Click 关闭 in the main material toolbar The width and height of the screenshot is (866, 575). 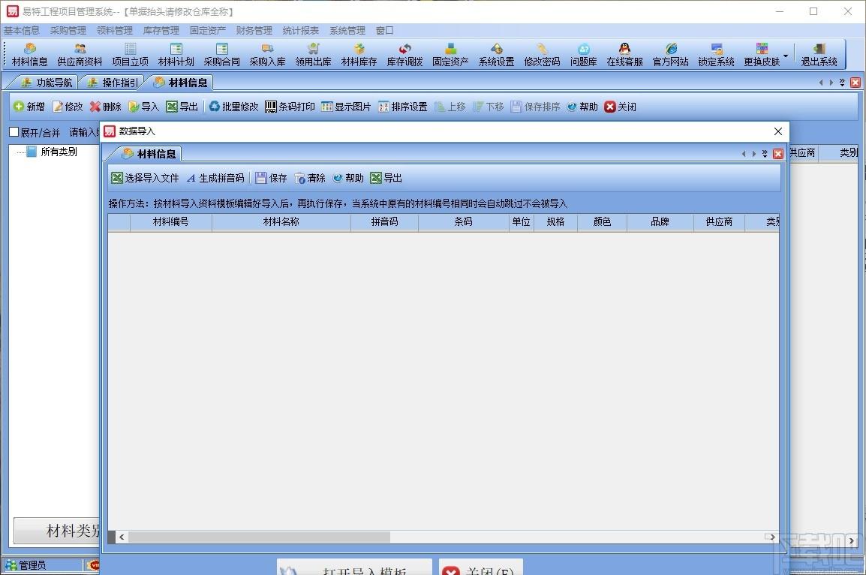pyautogui.click(x=620, y=107)
